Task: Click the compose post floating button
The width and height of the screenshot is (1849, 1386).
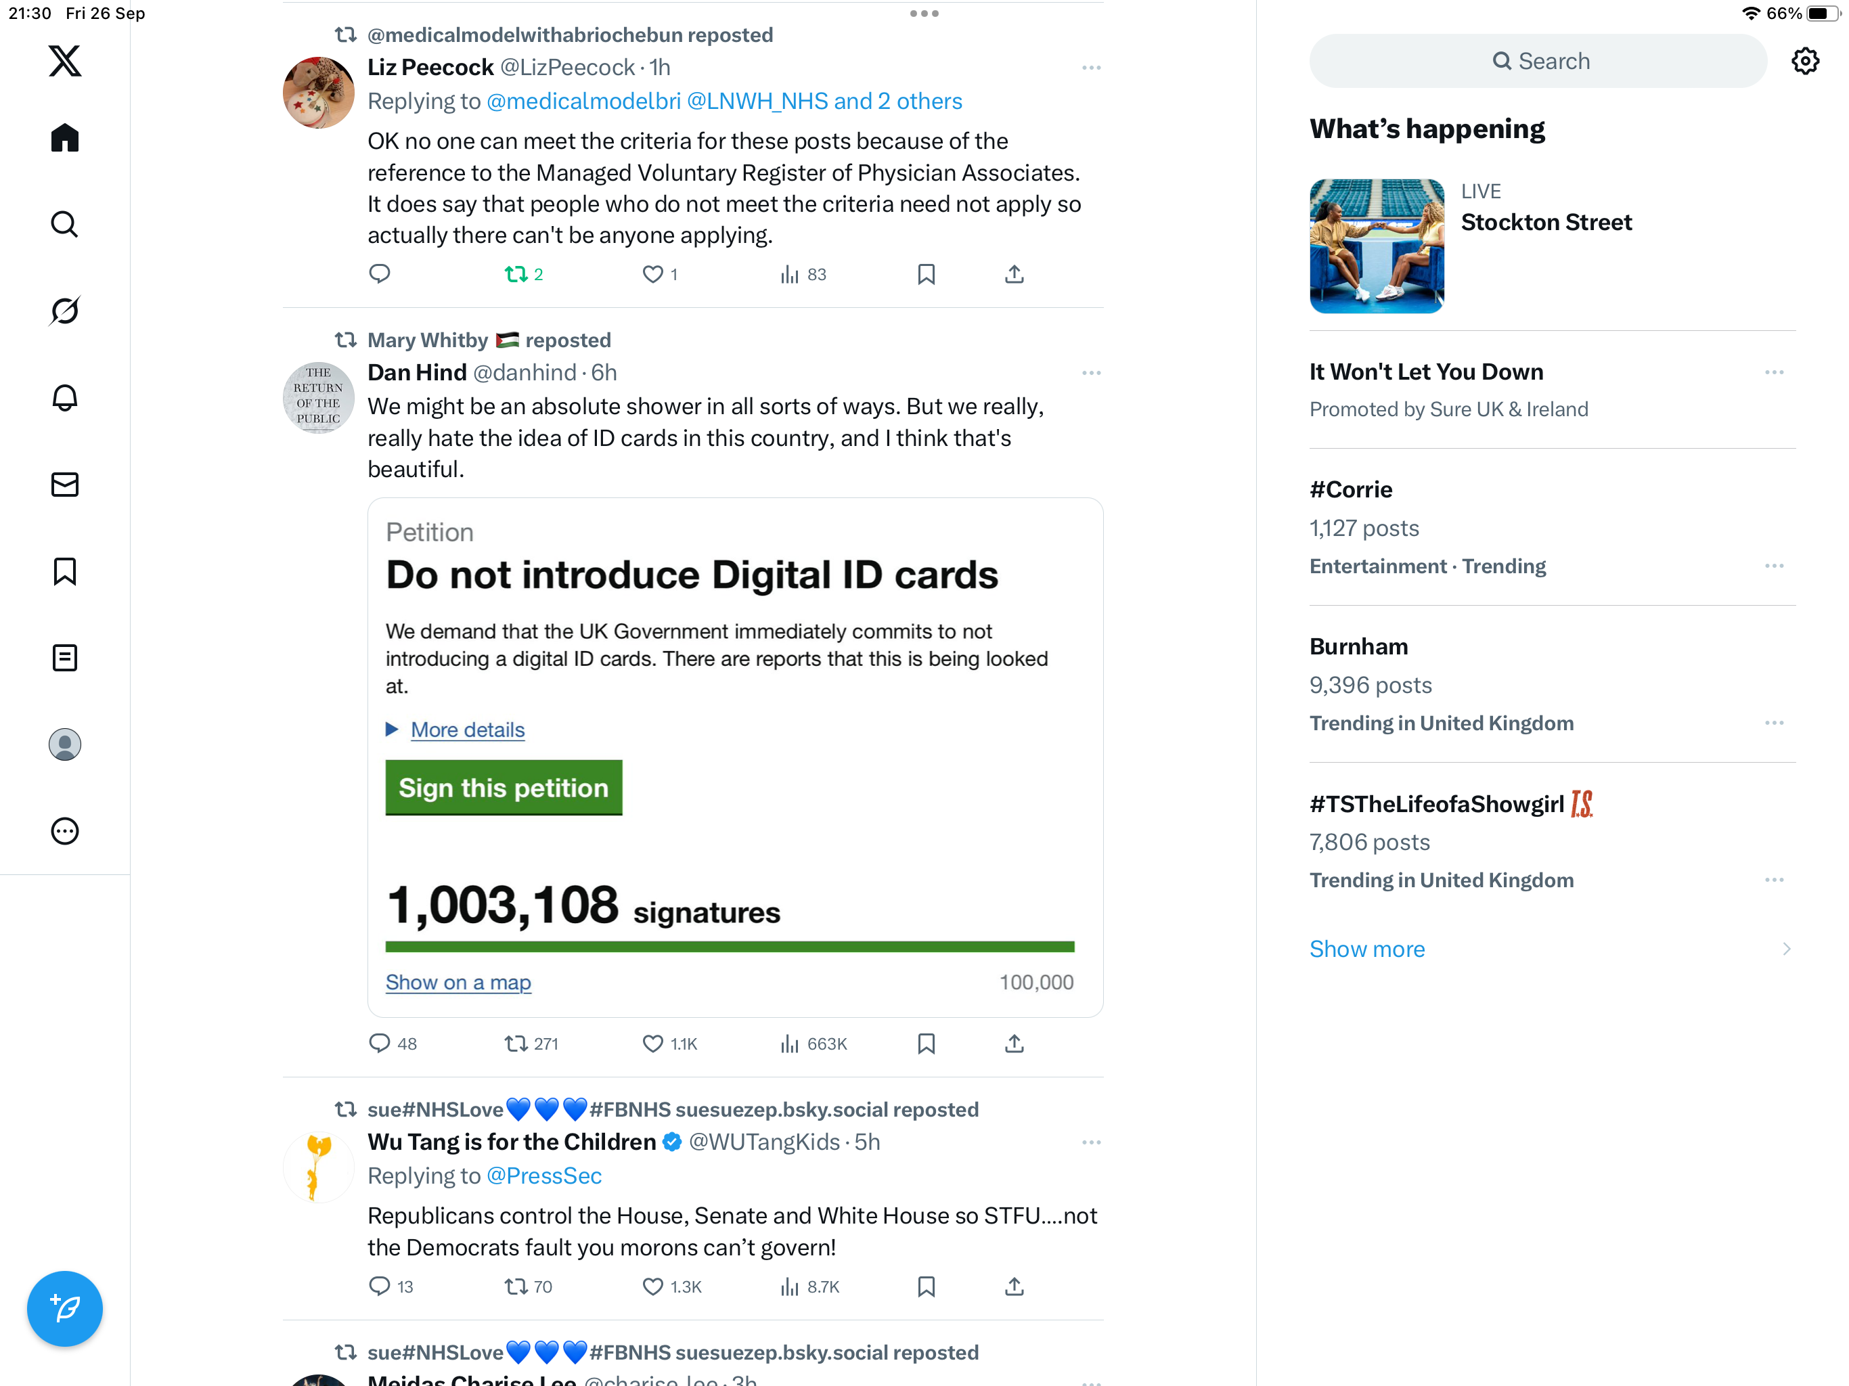Action: point(64,1308)
